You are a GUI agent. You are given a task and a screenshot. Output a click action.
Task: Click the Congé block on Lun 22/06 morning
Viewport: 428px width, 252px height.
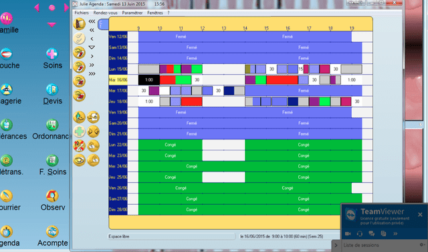pyautogui.click(x=171, y=145)
